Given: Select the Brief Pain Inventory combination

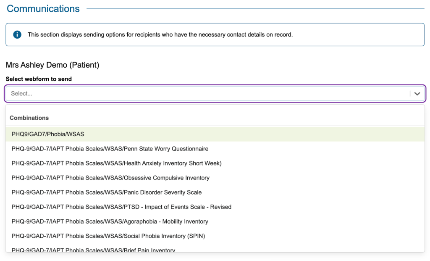Looking at the screenshot, I should tap(93, 250).
